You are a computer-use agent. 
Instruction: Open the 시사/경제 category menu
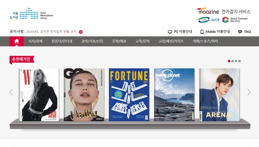click(35, 41)
